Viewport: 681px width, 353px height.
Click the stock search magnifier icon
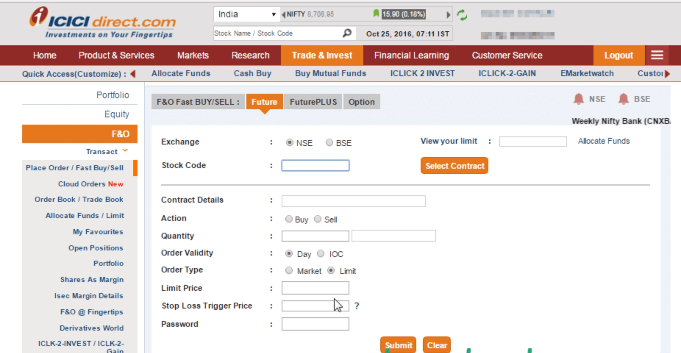347,33
